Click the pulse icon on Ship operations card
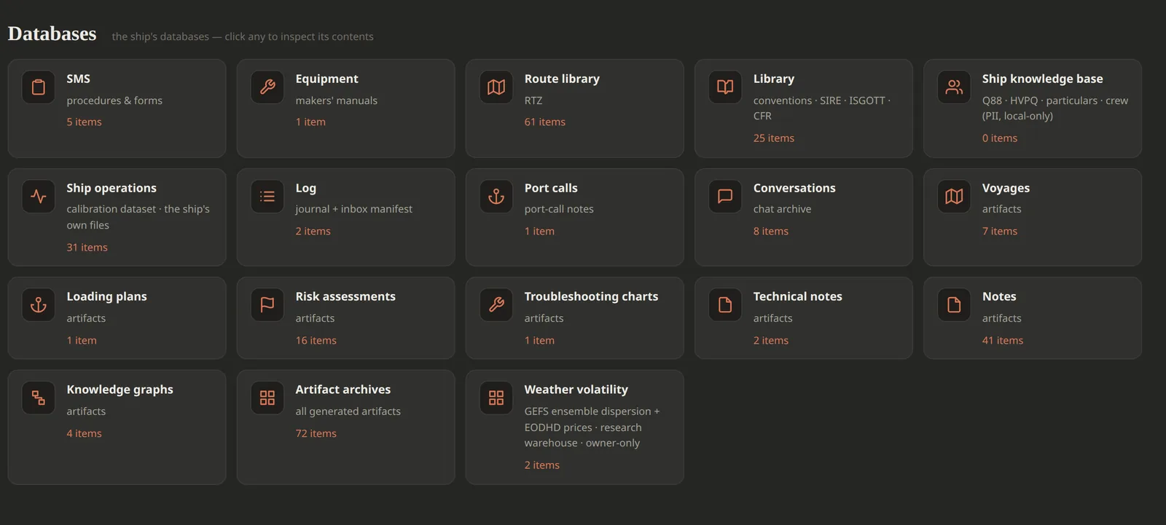This screenshot has width=1166, height=525. click(39, 197)
